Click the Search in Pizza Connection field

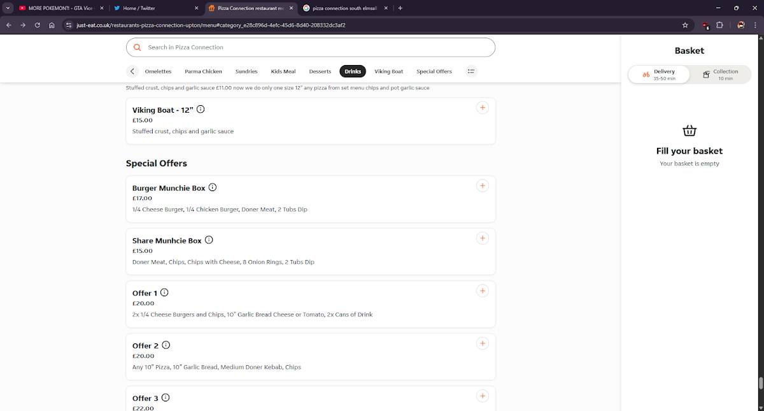click(x=311, y=47)
